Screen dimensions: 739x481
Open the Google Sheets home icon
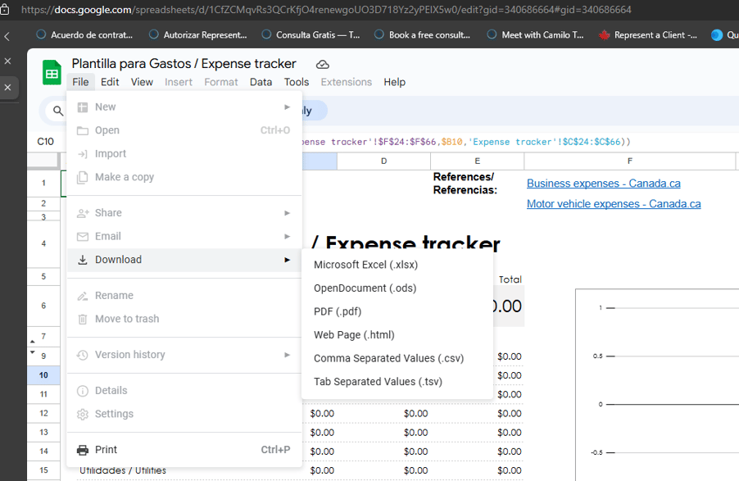(x=52, y=73)
